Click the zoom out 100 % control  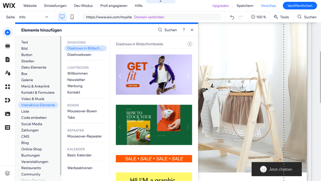click(x=258, y=17)
